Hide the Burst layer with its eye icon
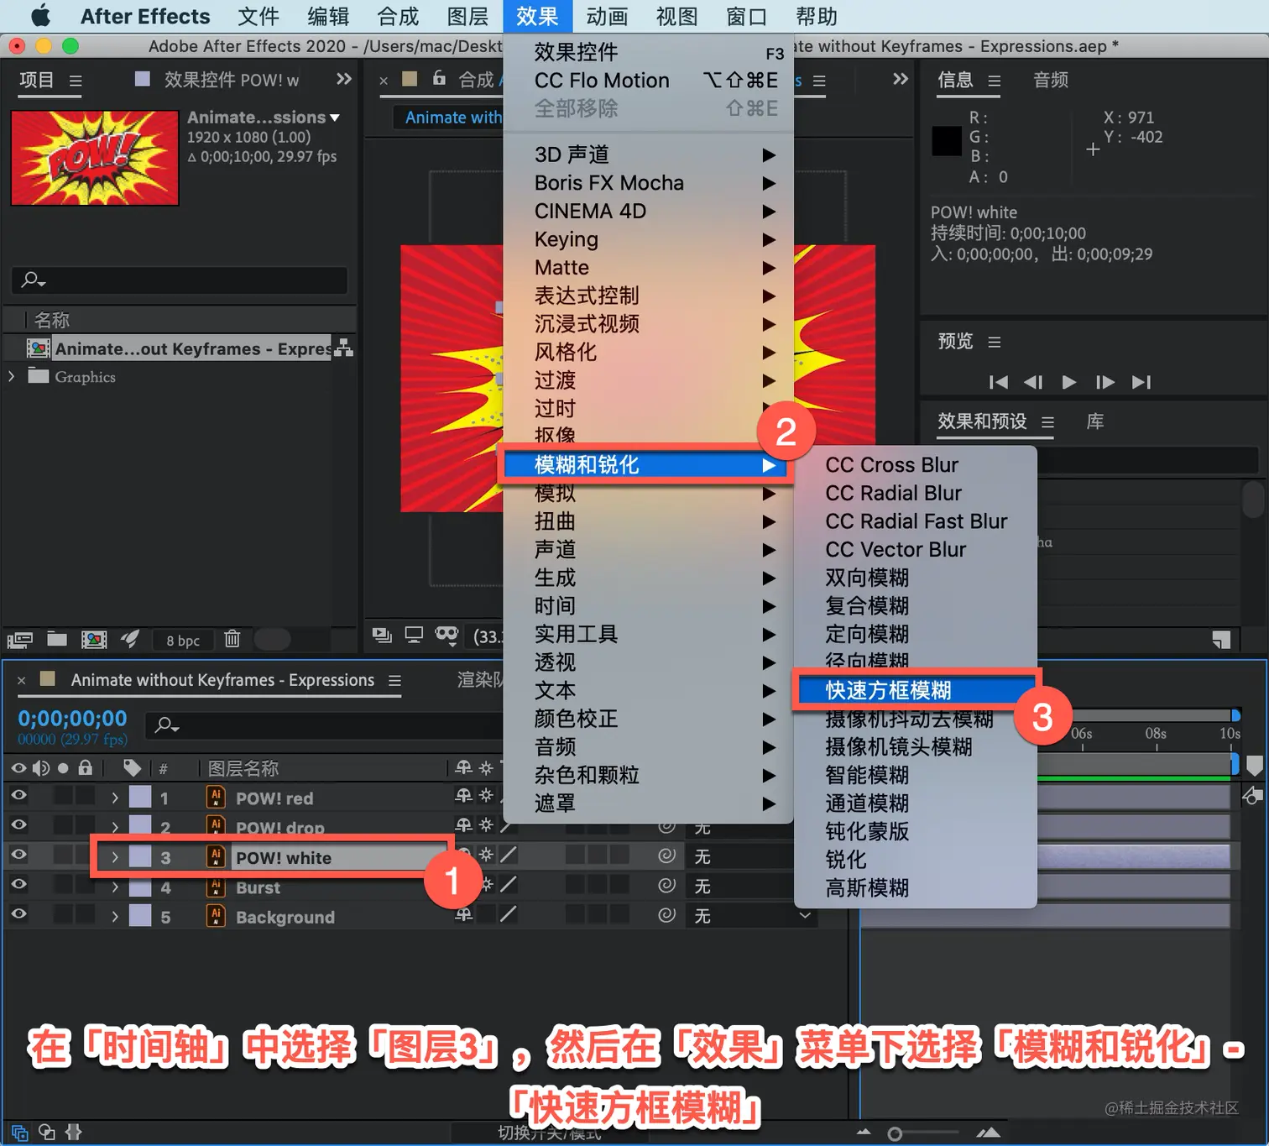 18,884
